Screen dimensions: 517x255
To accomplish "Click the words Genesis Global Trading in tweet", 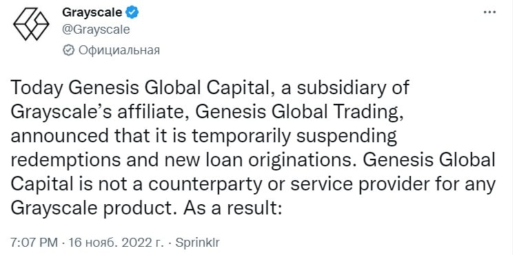I will (297, 113).
